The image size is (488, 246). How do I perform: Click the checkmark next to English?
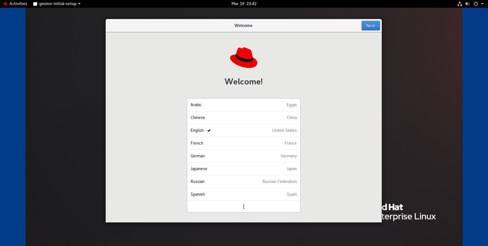point(209,130)
